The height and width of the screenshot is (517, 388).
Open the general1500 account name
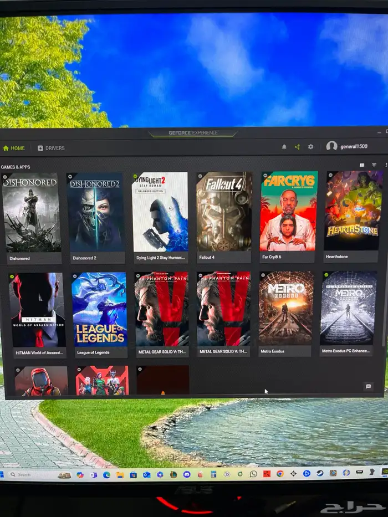[x=354, y=146]
